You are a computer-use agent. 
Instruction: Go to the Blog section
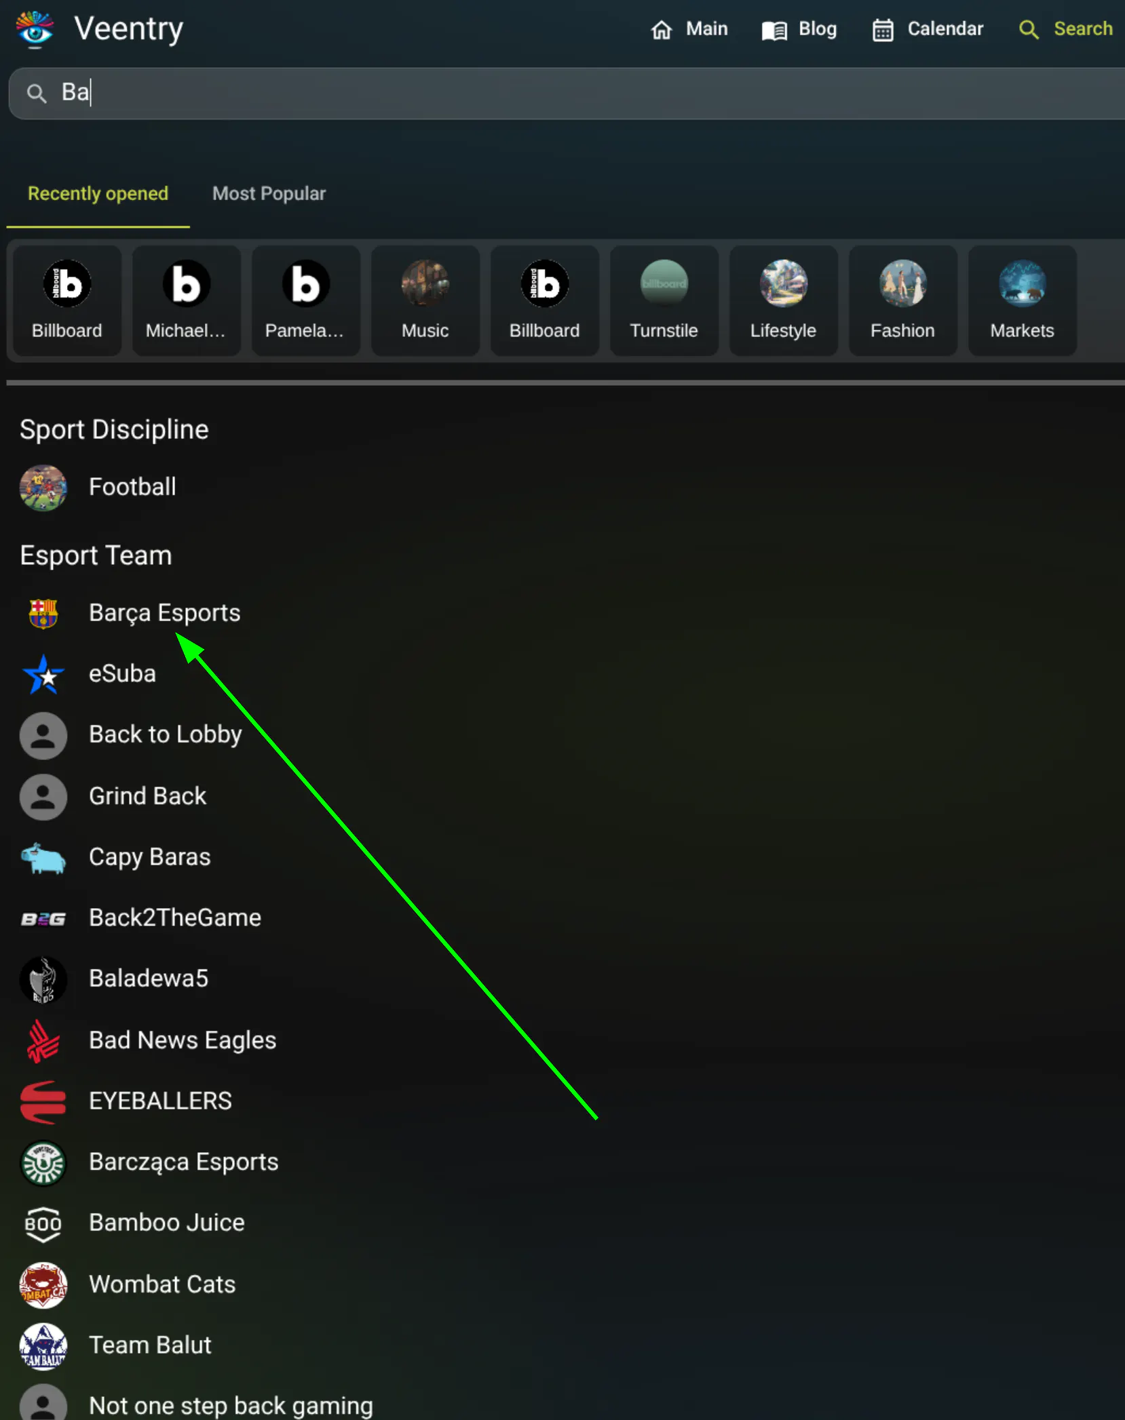click(799, 29)
